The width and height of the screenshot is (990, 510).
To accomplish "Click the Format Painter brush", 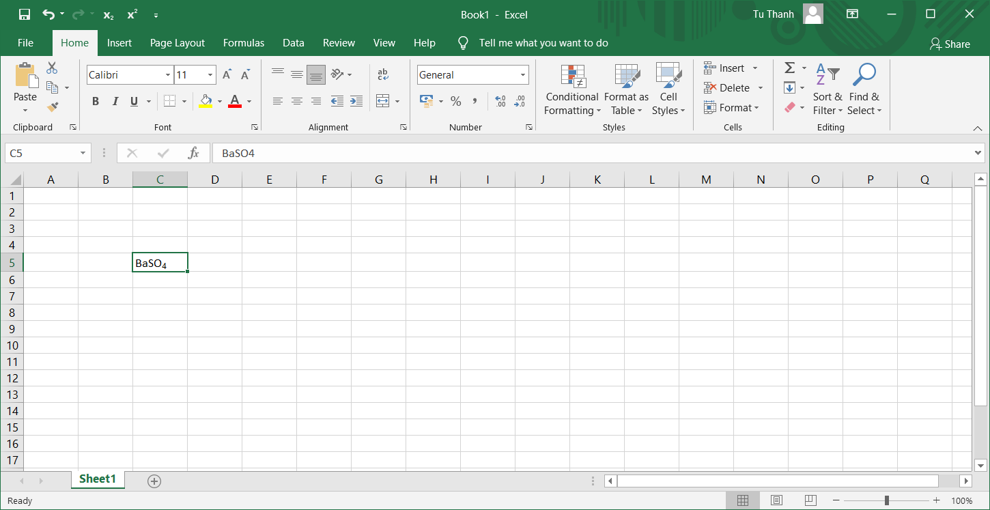I will point(53,107).
